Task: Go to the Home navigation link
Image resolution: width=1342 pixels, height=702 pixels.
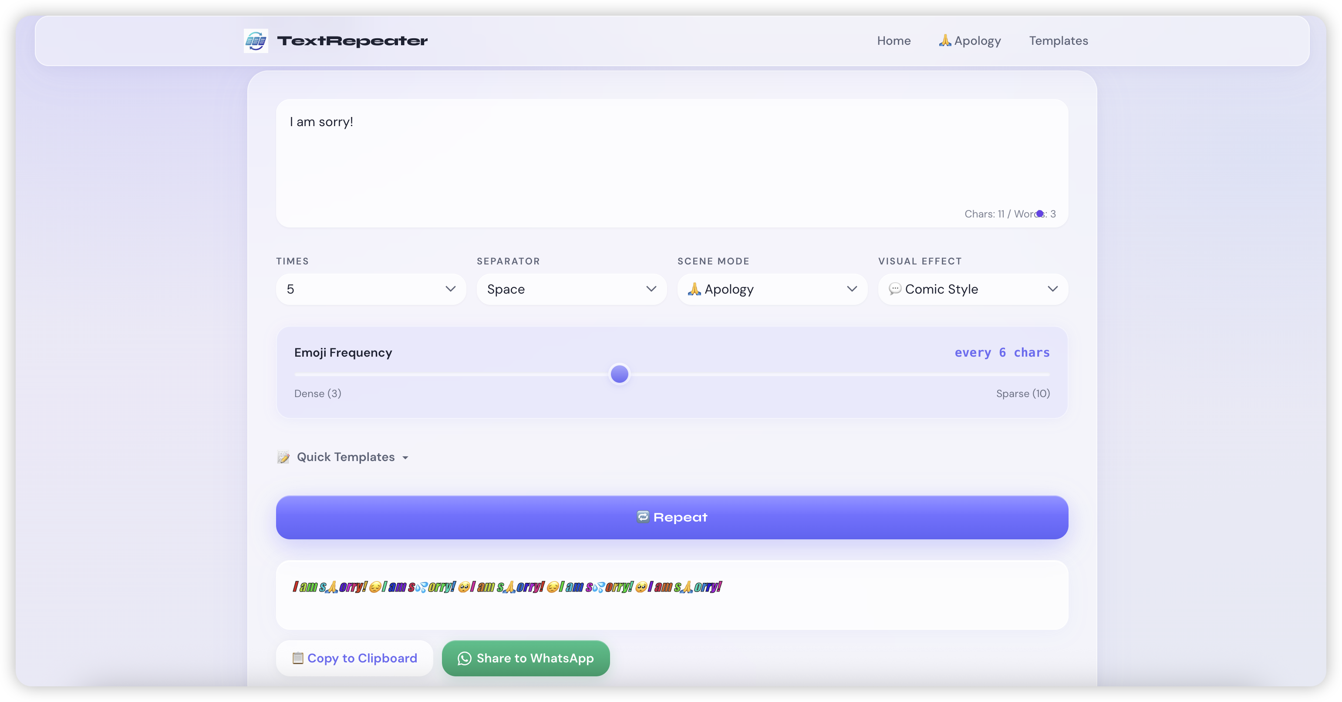Action: click(894, 40)
